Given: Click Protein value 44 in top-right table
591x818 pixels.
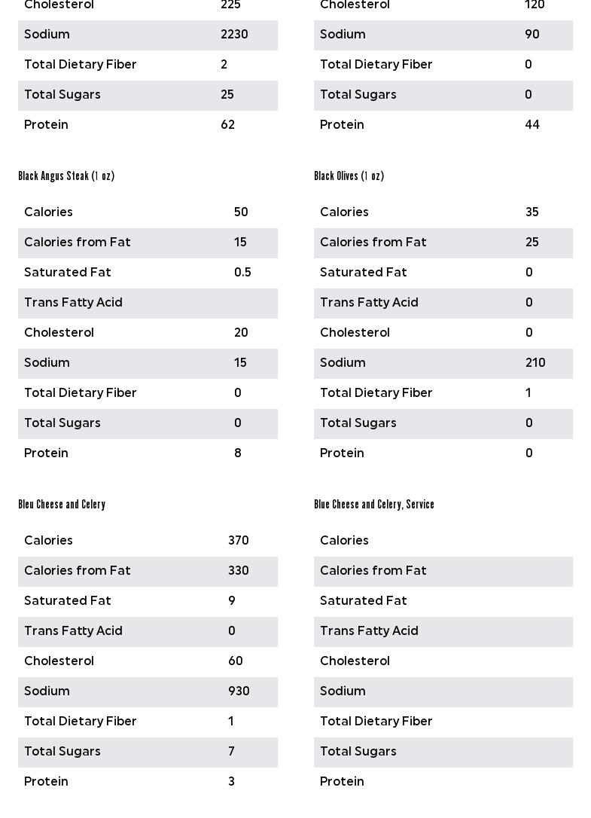Looking at the screenshot, I should click(x=532, y=125).
